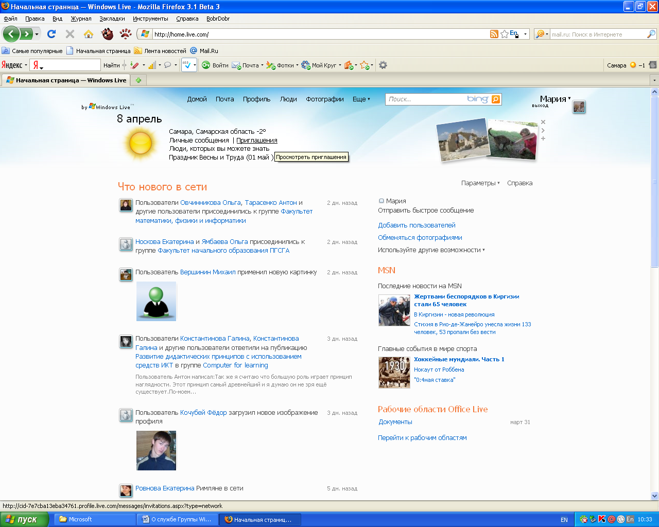Open the Журнал menu
659x527 pixels.
pyautogui.click(x=81, y=19)
